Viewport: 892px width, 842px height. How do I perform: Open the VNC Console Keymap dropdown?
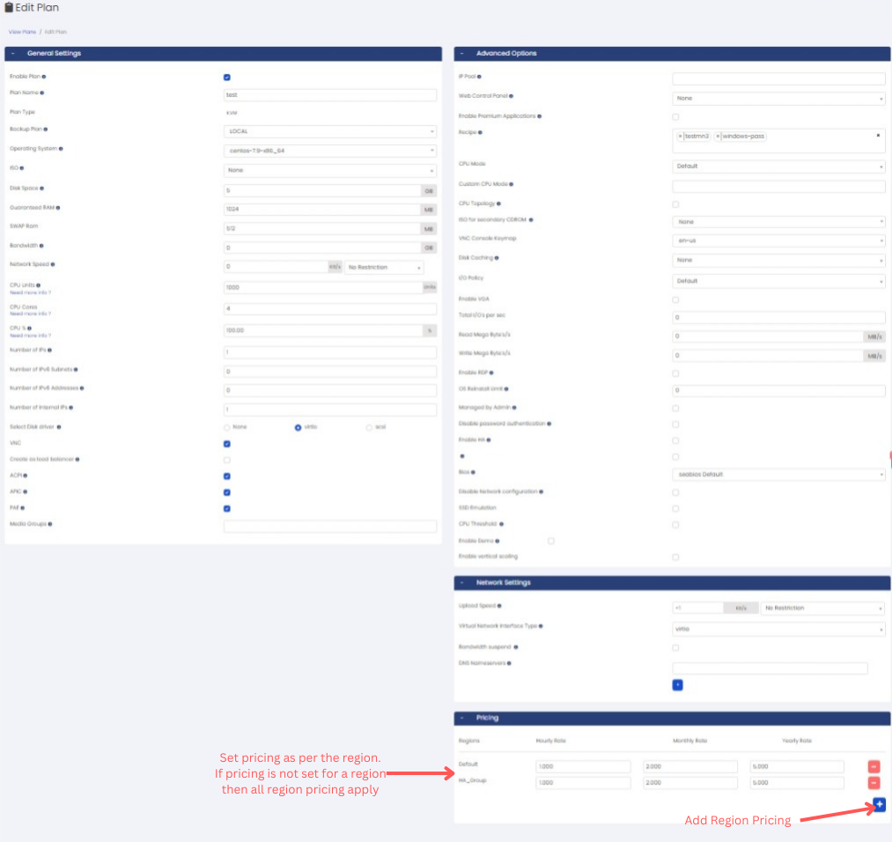(x=778, y=239)
